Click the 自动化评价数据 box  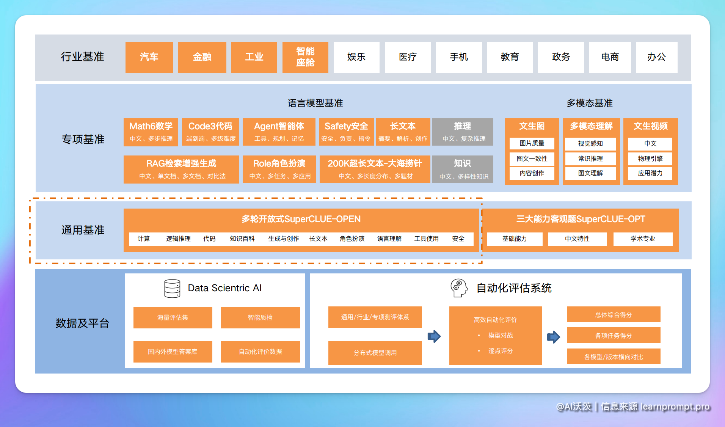tap(260, 352)
